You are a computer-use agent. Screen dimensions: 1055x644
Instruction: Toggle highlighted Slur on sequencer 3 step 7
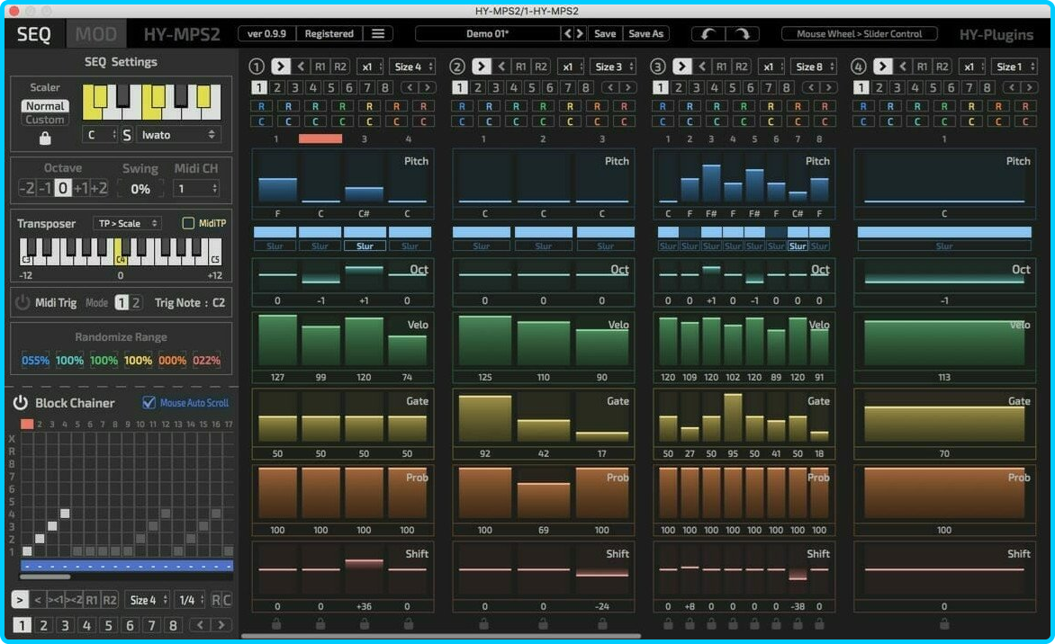(x=798, y=246)
